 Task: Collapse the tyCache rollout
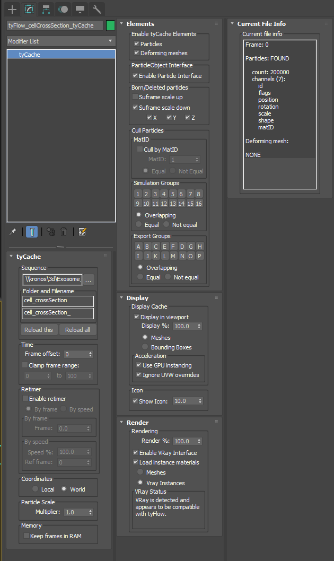point(11,257)
